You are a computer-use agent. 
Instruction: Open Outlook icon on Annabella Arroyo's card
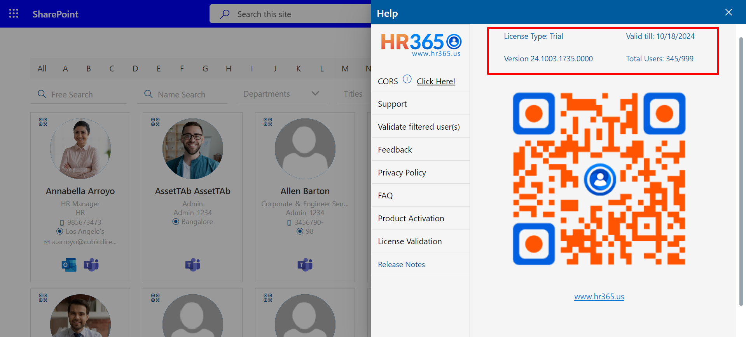[x=69, y=265]
